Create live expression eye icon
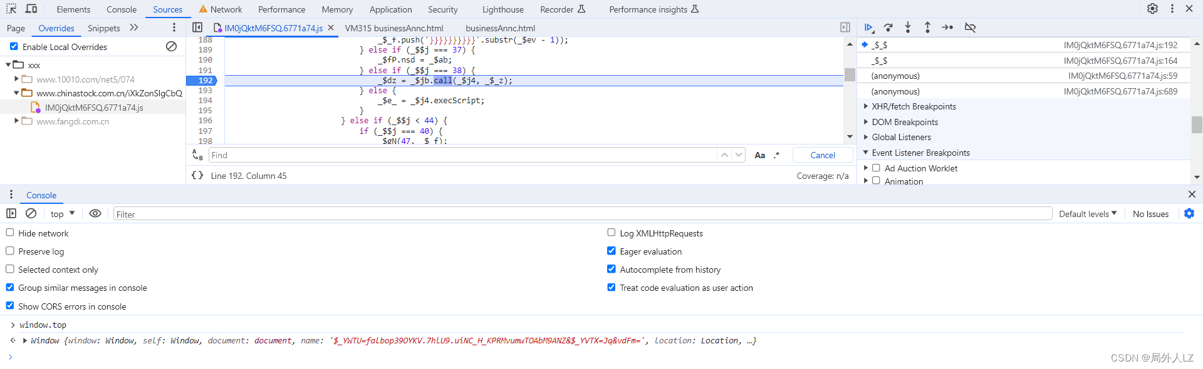The image size is (1203, 369). (x=95, y=214)
